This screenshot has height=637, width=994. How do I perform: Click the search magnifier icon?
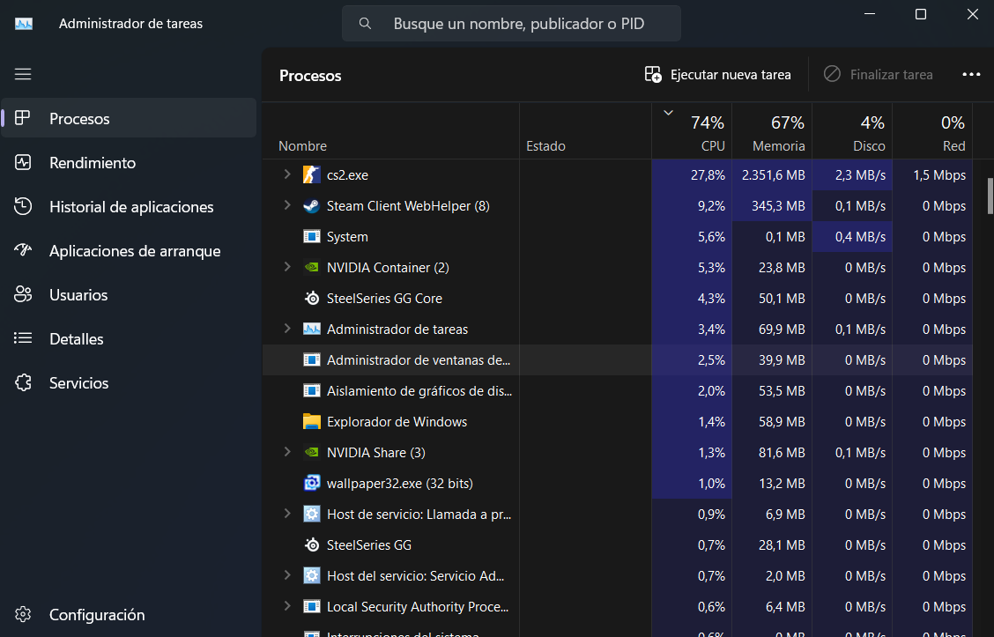tap(365, 24)
